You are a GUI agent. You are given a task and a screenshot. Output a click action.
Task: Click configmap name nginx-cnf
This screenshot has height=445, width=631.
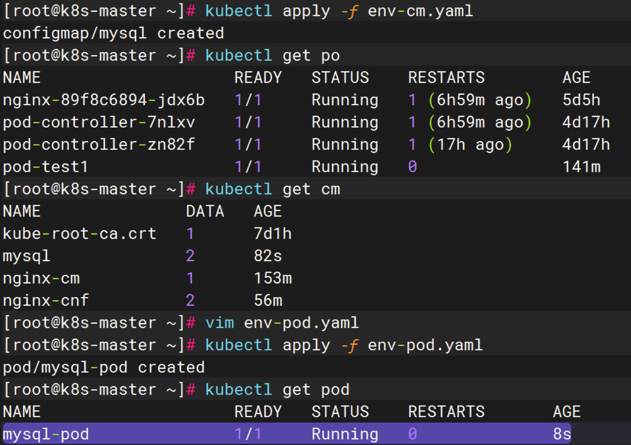[46, 301]
